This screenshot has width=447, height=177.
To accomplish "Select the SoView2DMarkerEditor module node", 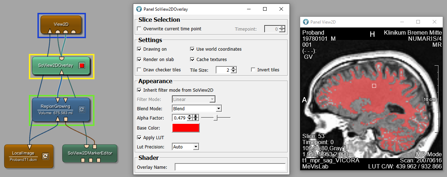I will pyautogui.click(x=90, y=153).
